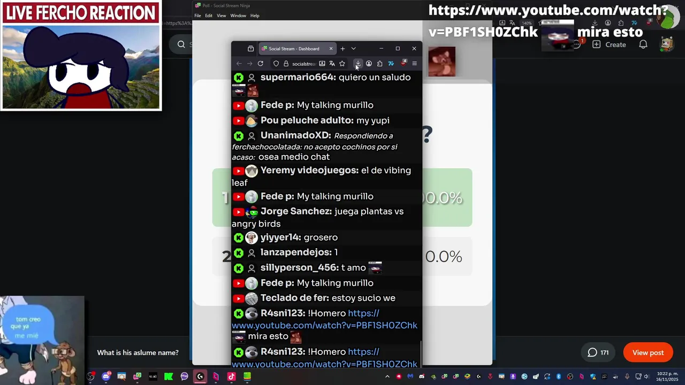This screenshot has height=385, width=685.
Task: Click yiyyer14 'grosero' message
Action: [326, 237]
